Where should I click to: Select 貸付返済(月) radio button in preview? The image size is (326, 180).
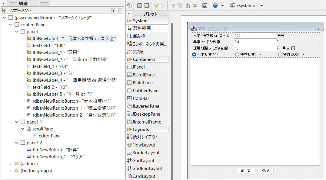[291, 54]
